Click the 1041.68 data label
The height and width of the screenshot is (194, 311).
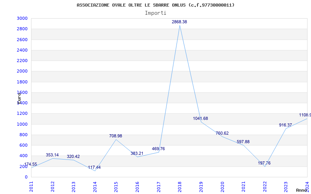point(201,119)
